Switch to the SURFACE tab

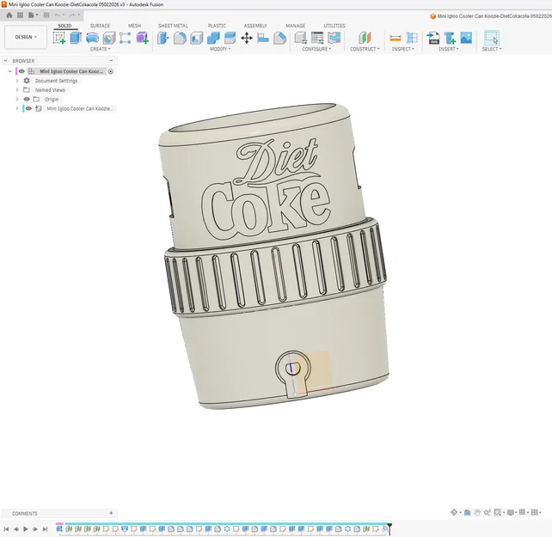point(100,26)
